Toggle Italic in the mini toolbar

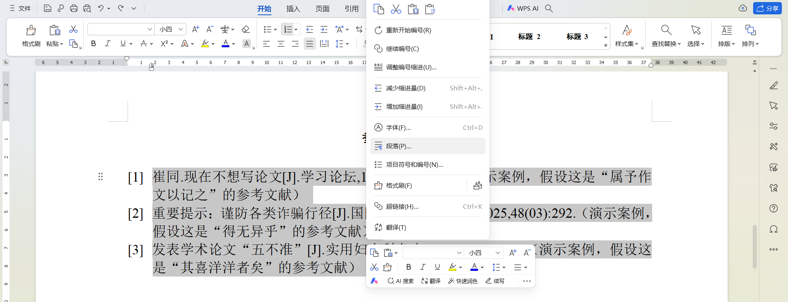(x=423, y=267)
